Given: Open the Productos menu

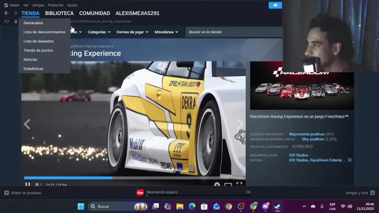Looking at the screenshot, I should 56,5.
